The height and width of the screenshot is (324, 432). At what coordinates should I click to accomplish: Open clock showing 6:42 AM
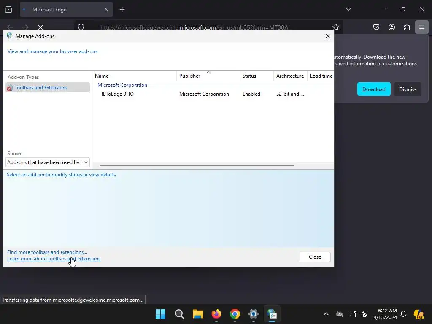[x=385, y=314]
